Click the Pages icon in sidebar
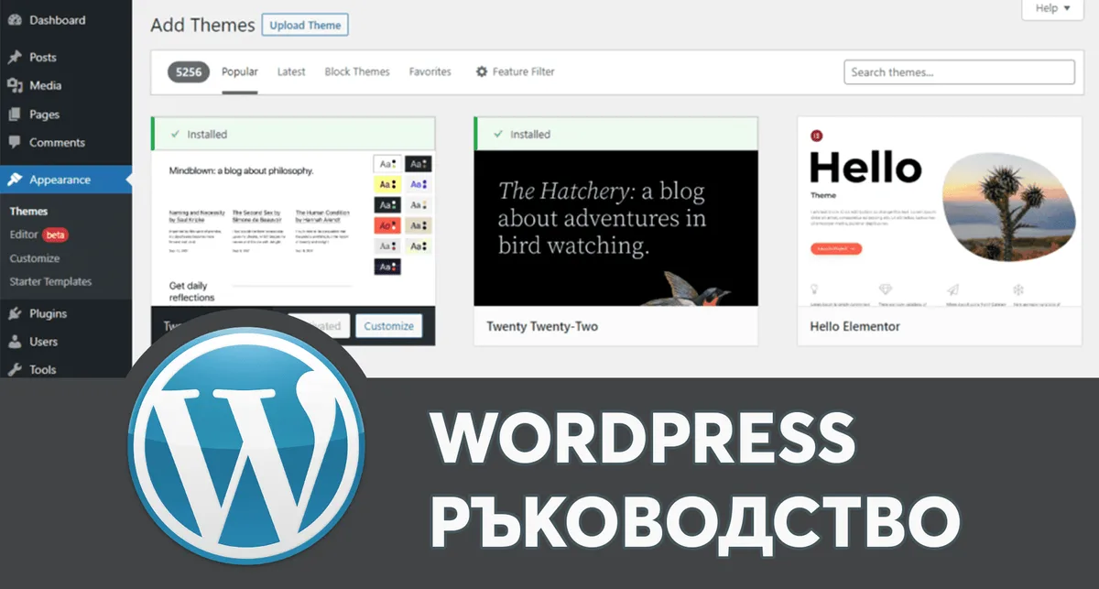 coord(15,115)
